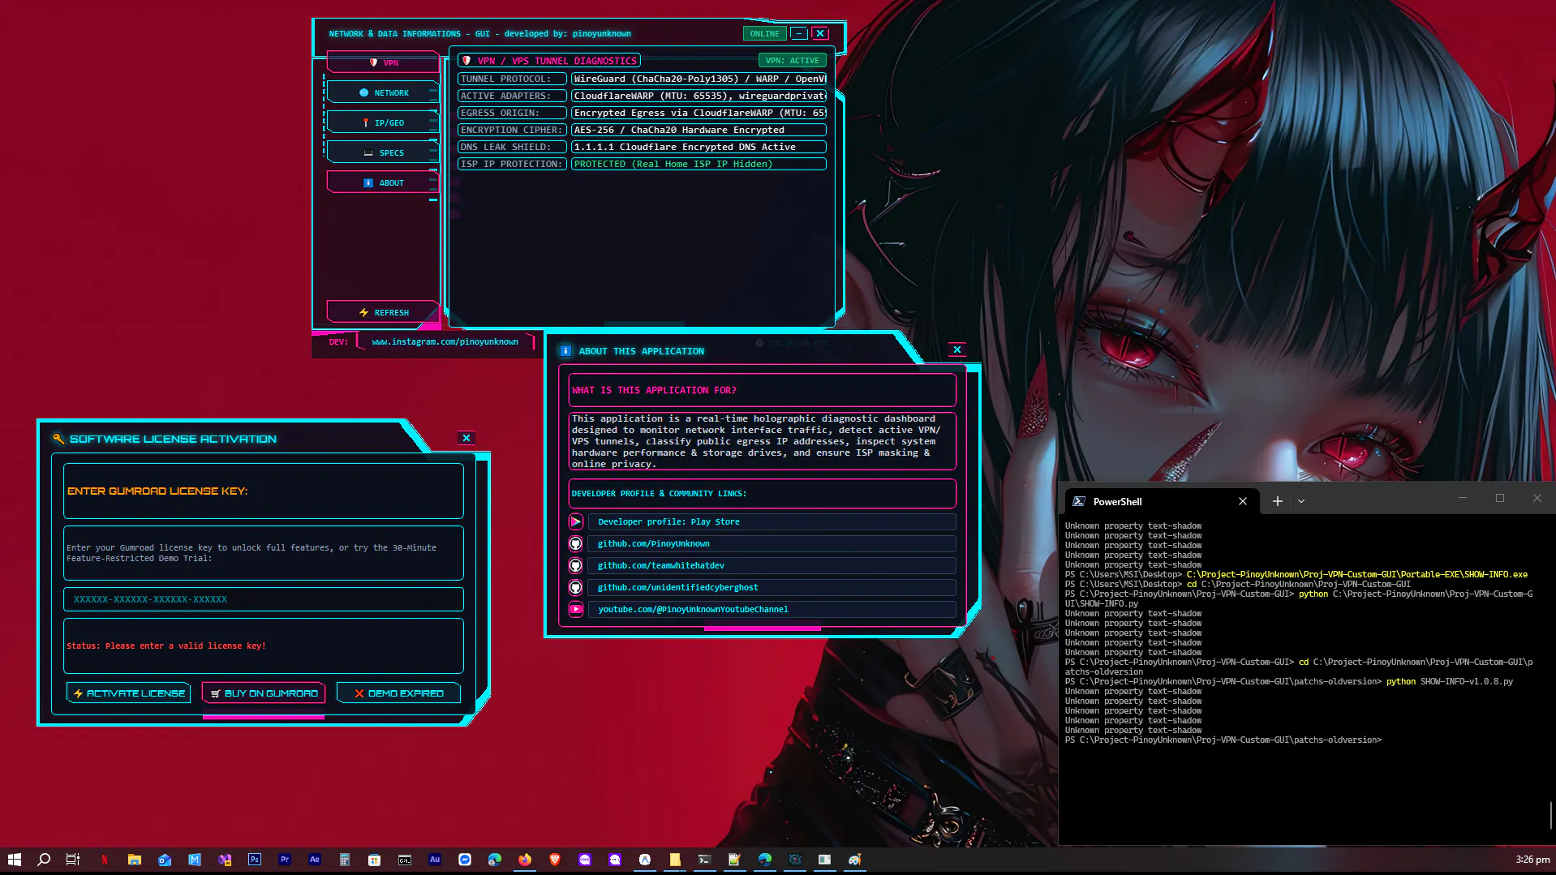1556x875 pixels.
Task: Launch Adobe Audition from taskbar
Action: pos(435,860)
